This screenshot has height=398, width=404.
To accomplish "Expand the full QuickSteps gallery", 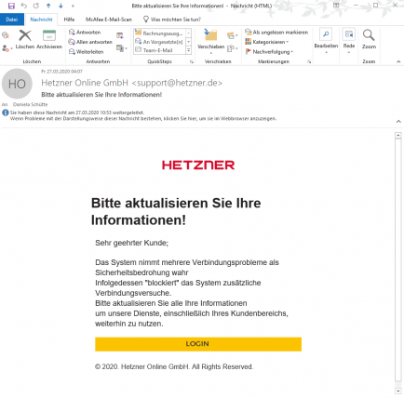I will pyautogui.click(x=188, y=50).
